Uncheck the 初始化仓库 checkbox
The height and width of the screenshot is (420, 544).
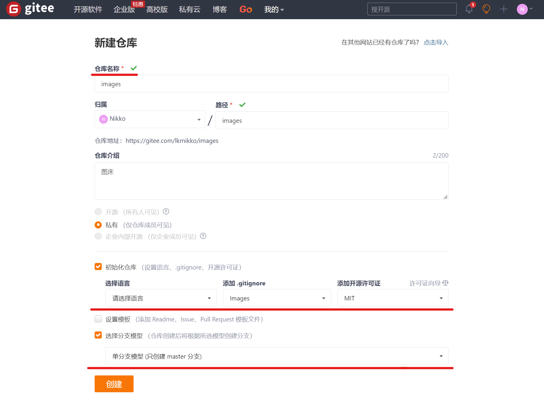coord(98,267)
